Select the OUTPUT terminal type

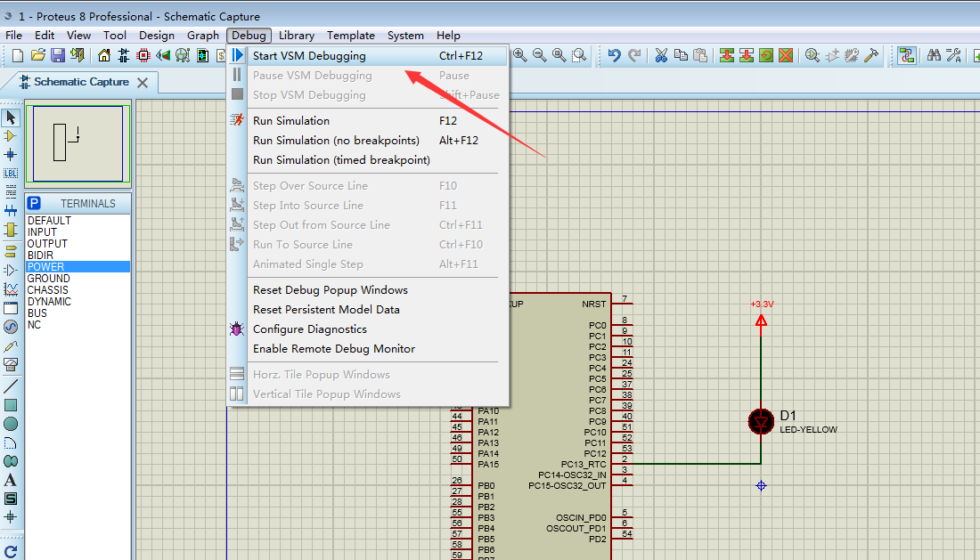point(49,243)
